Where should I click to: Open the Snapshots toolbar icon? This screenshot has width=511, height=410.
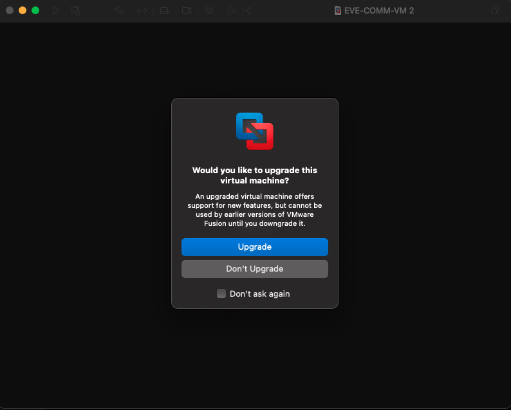pyautogui.click(x=75, y=10)
